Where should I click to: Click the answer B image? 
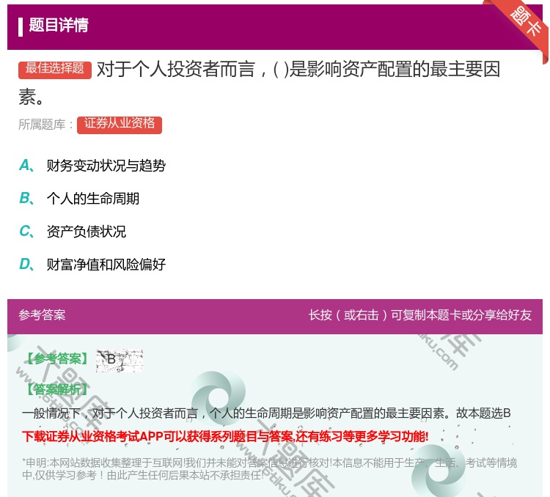tap(120, 359)
